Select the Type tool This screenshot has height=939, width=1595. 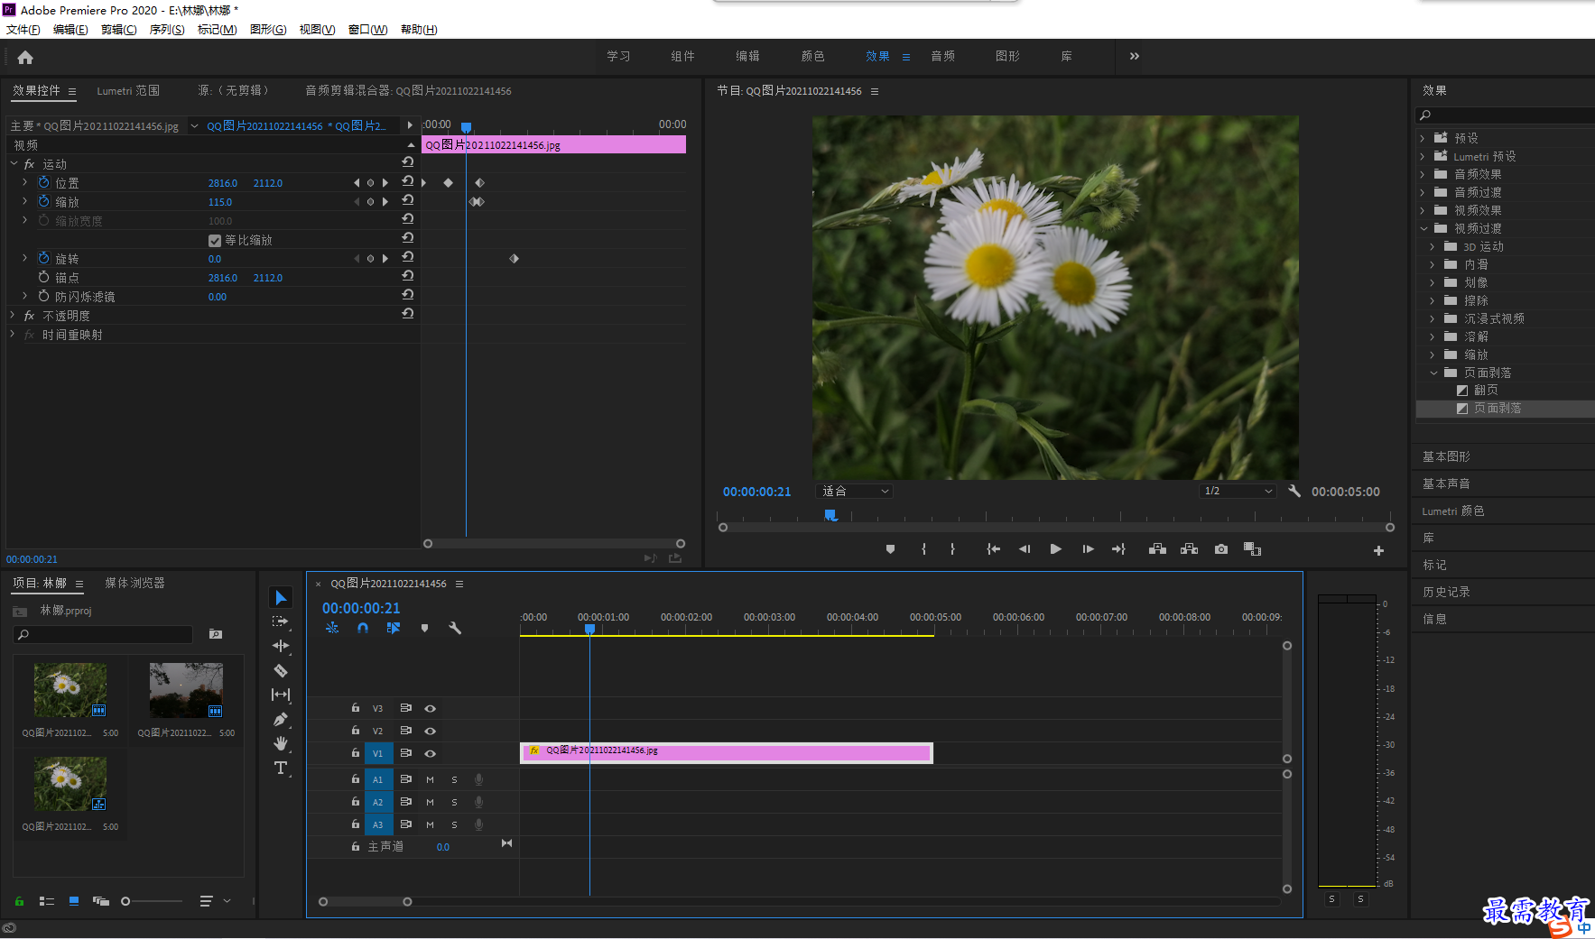pos(281,768)
